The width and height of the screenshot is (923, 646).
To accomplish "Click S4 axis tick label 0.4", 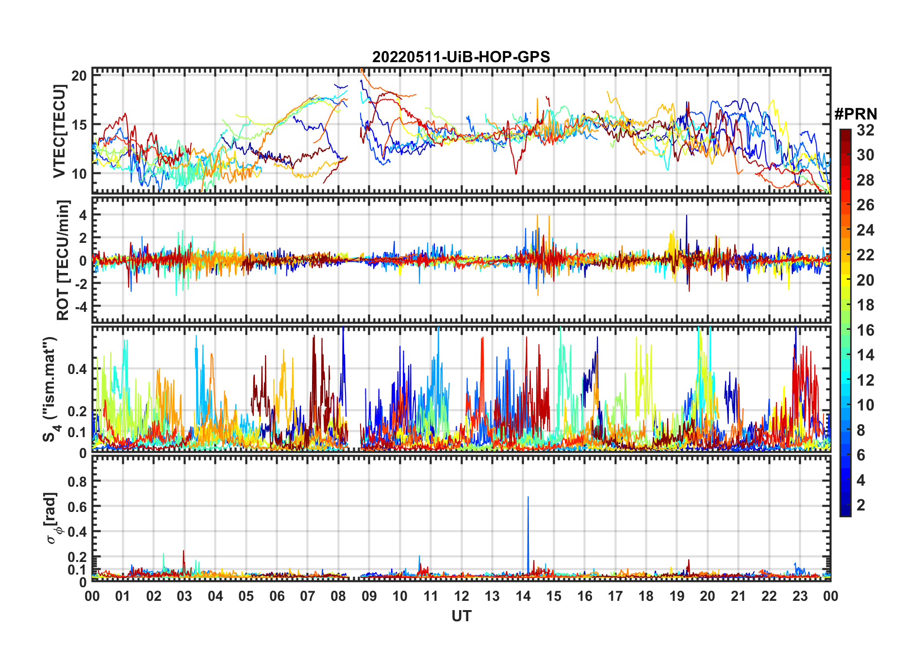I will point(78,369).
